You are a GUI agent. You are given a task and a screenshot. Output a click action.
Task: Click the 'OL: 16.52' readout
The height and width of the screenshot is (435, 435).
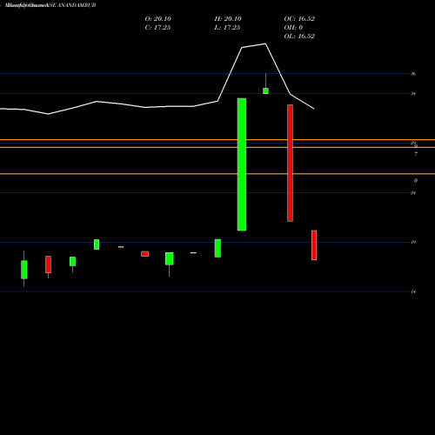(299, 37)
